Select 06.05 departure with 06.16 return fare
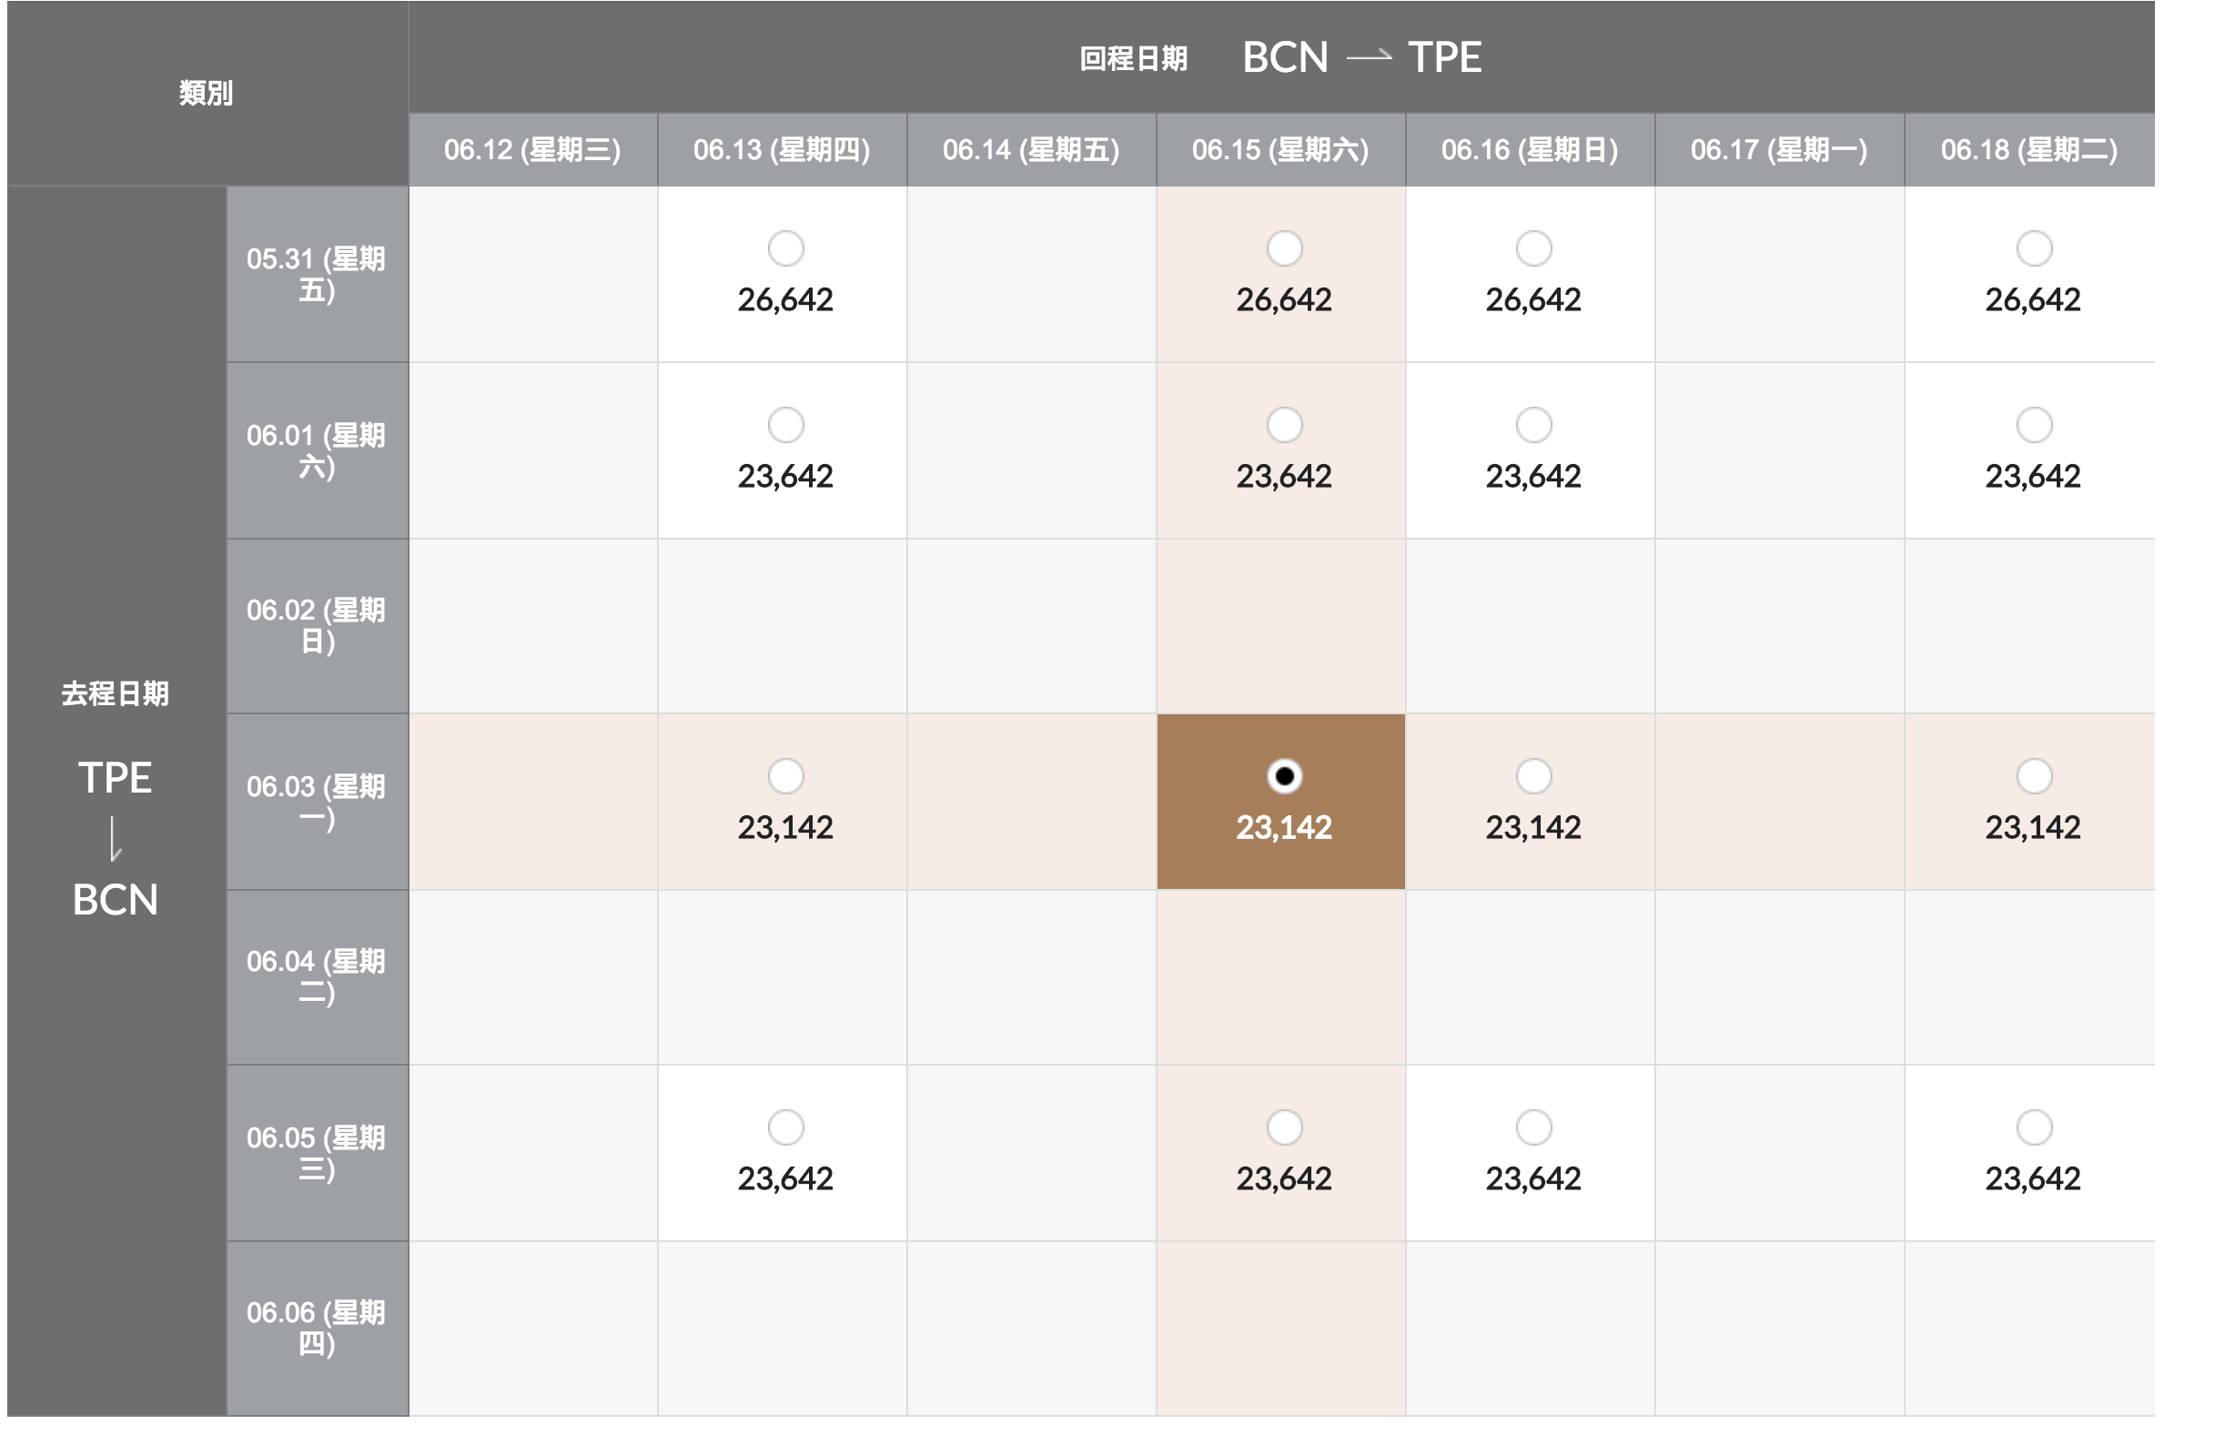This screenshot has height=1445, width=2235. click(1533, 1127)
